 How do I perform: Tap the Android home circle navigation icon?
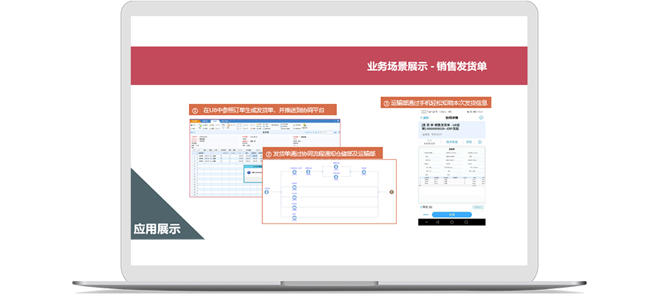click(453, 221)
